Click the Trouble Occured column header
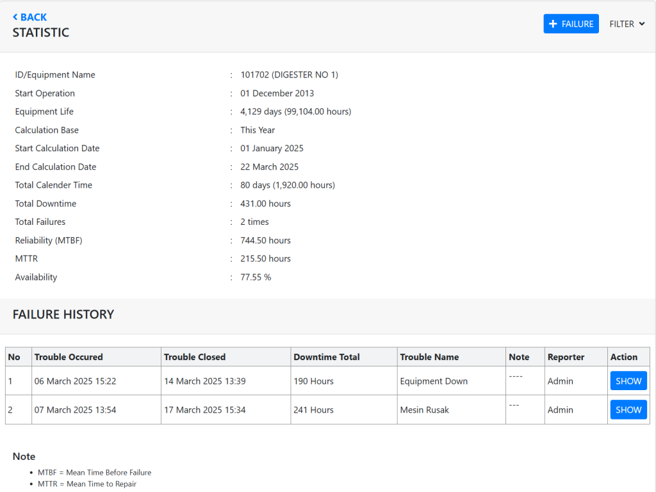Screen dimensions: 656x492 (69, 357)
